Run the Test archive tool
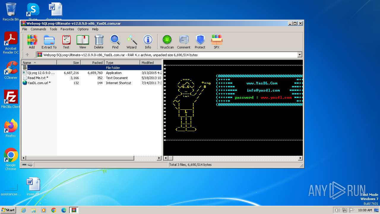Image resolution: width=380 pixels, height=214 pixels. (66, 42)
